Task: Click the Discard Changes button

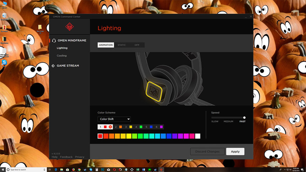Action: click(x=207, y=152)
